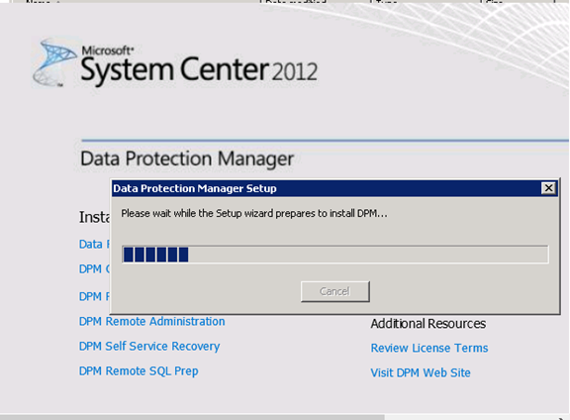
Task: Click the partially hidden 'Install' heading
Action: tap(95, 217)
